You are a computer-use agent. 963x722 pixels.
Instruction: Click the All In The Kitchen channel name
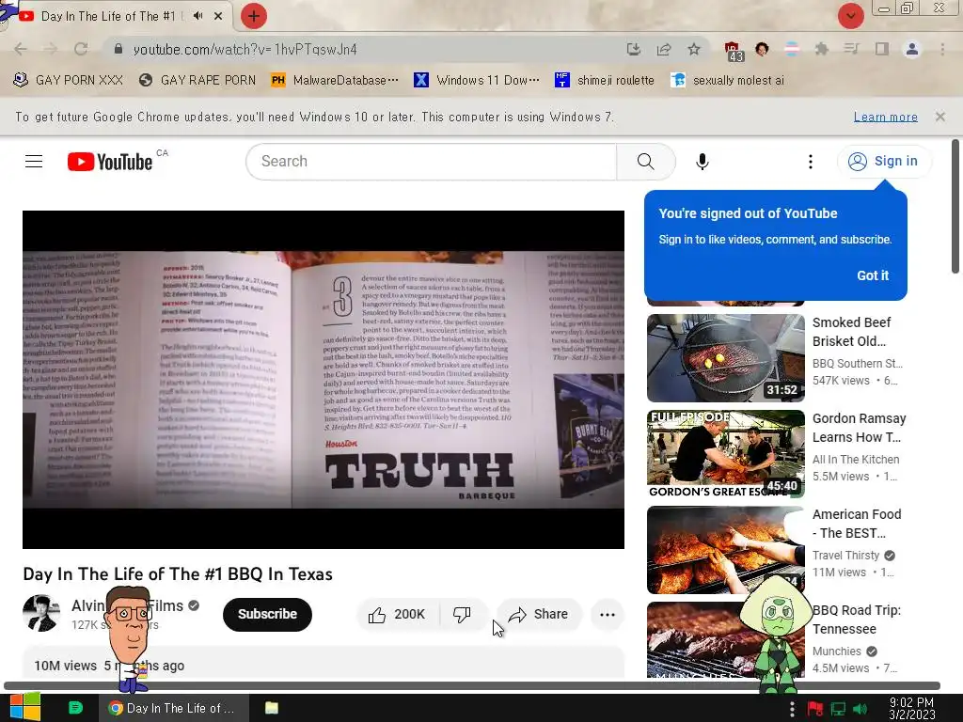(856, 459)
